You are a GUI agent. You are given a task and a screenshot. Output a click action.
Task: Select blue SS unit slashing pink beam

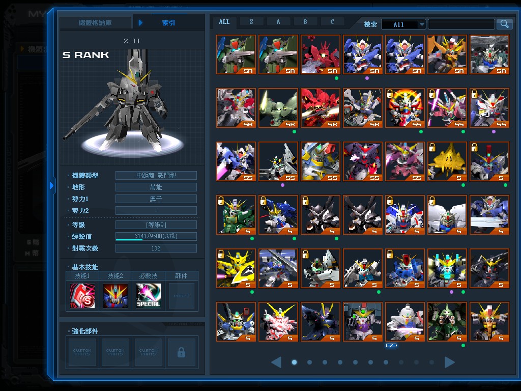(236, 161)
